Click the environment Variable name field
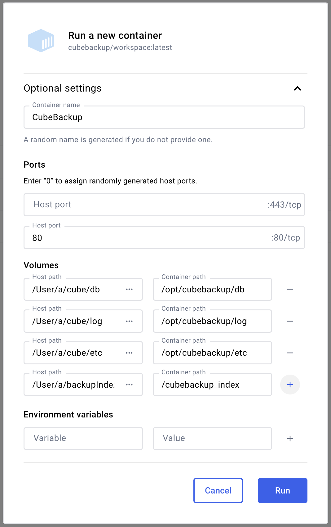This screenshot has height=527, width=331. coord(83,439)
